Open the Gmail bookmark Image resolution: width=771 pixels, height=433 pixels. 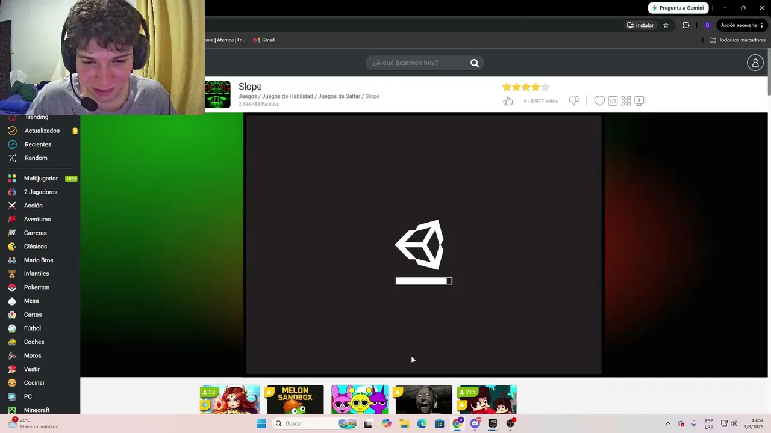pos(264,40)
